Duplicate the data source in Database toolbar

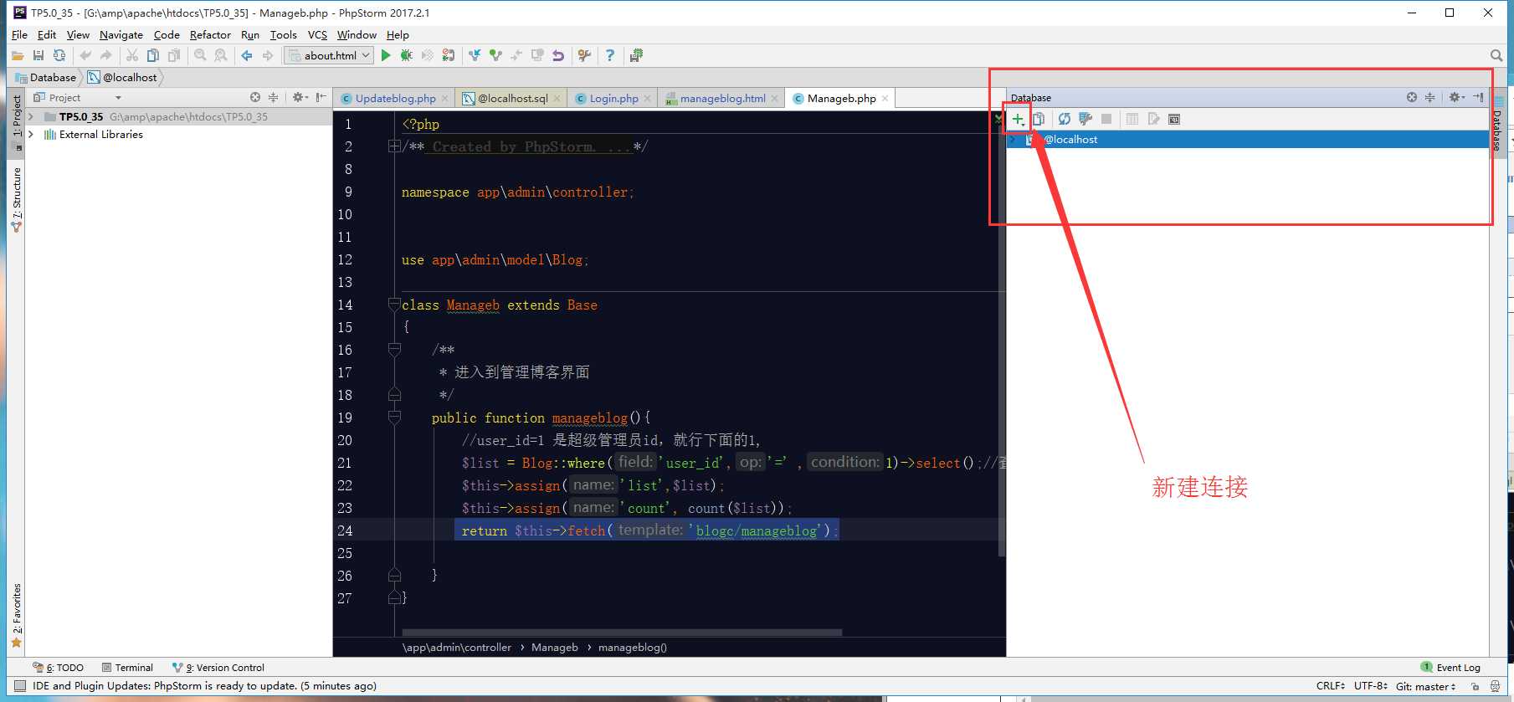(x=1039, y=119)
